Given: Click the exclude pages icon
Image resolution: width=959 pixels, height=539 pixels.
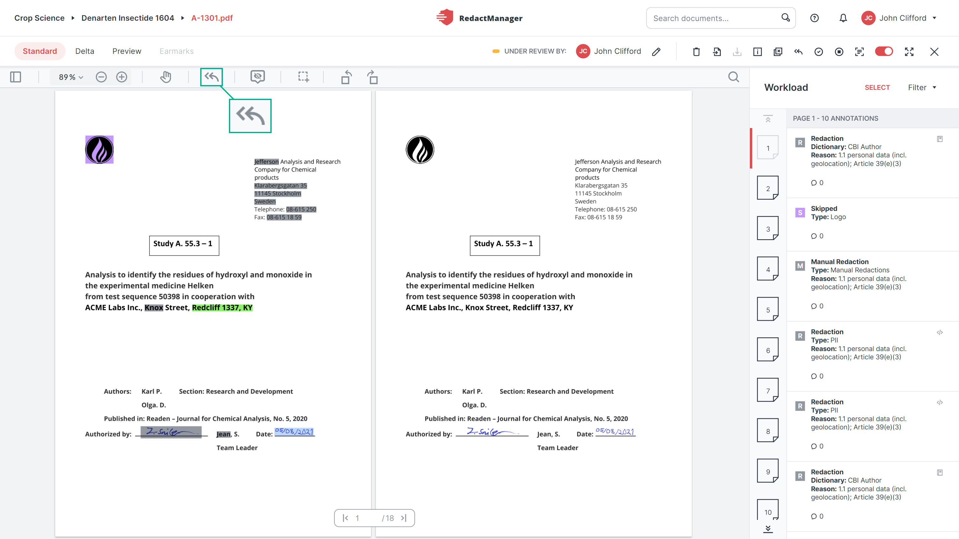Looking at the screenshot, I should [x=778, y=51].
